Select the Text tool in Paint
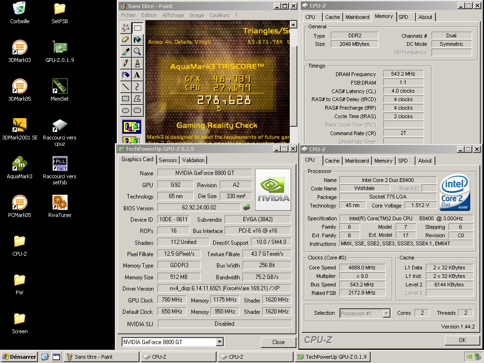 138,75
